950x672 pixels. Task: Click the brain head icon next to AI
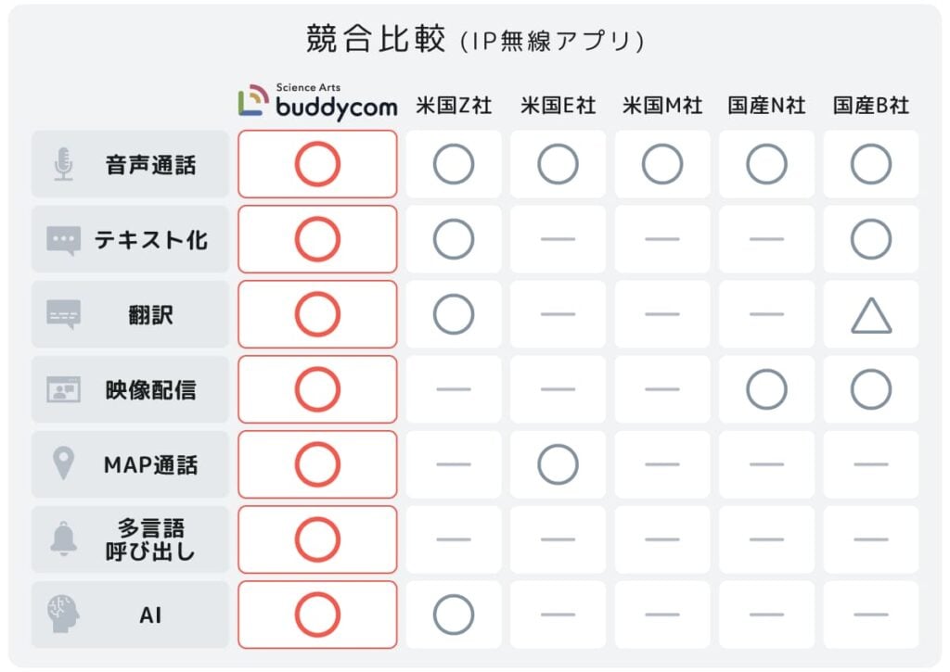(64, 614)
